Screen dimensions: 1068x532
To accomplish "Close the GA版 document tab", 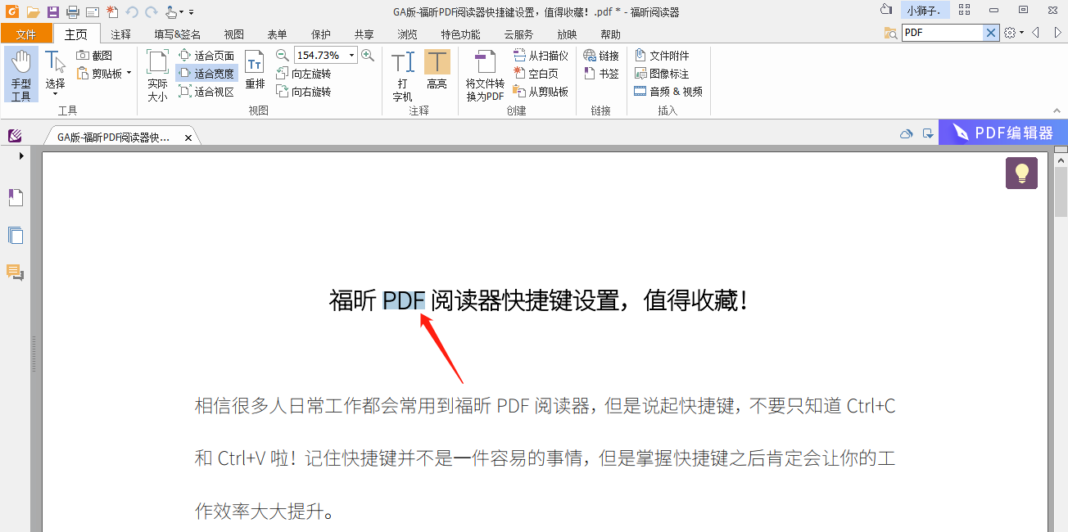I will [188, 138].
